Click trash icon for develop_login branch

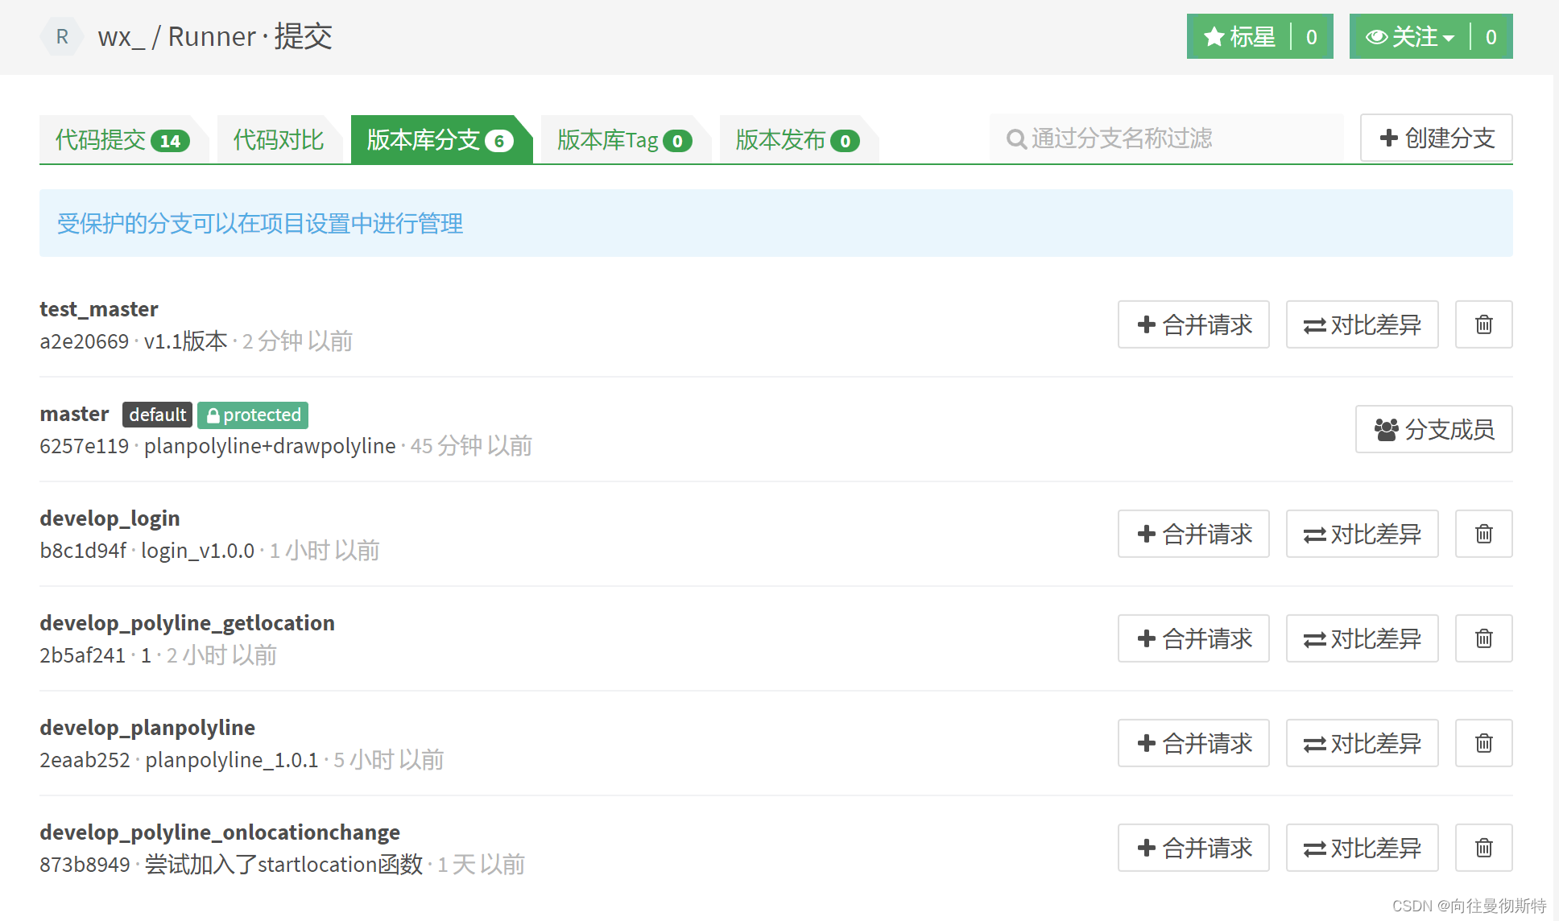(1483, 534)
